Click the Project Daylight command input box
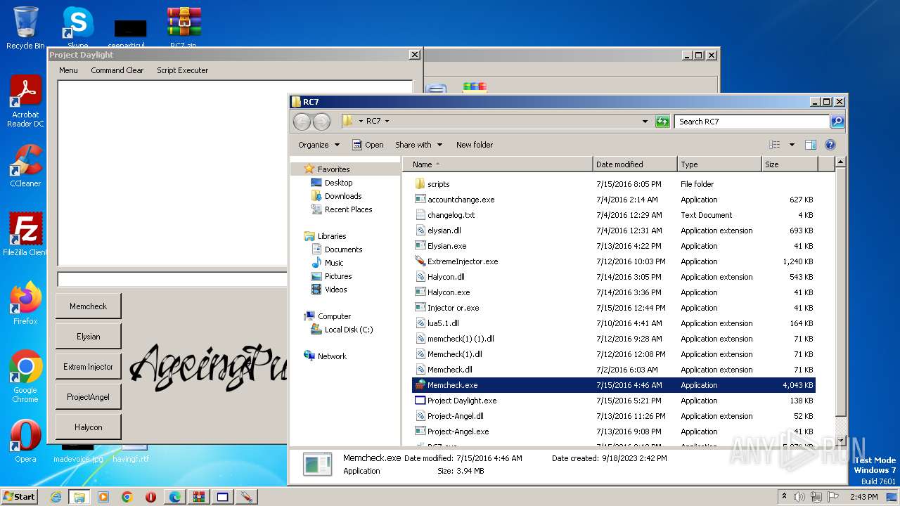Image resolution: width=900 pixels, height=506 pixels. pos(172,279)
